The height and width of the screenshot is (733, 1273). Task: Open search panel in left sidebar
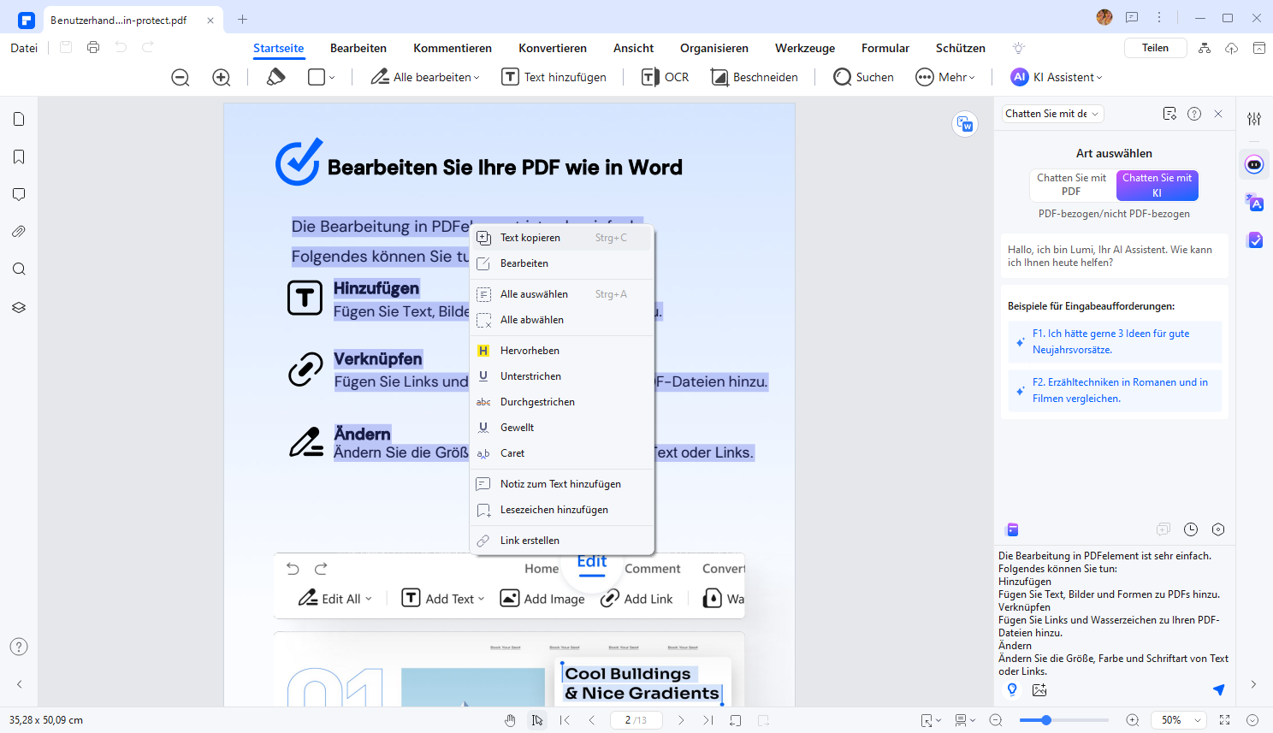coord(19,269)
